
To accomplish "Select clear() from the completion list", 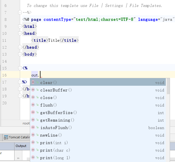I will (x=98, y=82).
